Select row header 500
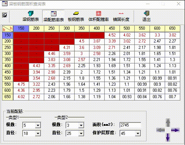 (x=8, y=78)
